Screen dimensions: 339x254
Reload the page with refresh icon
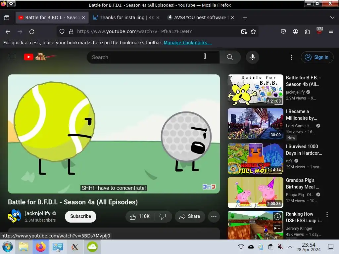pos(32,31)
